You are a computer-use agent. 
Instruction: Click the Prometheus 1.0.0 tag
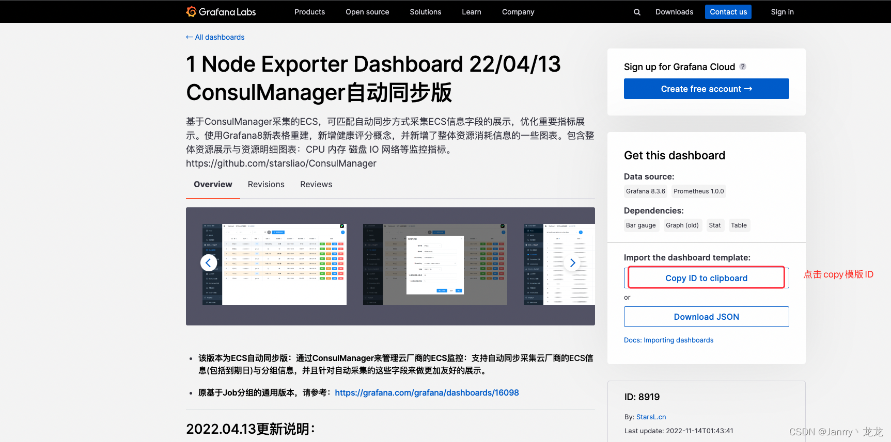(699, 191)
